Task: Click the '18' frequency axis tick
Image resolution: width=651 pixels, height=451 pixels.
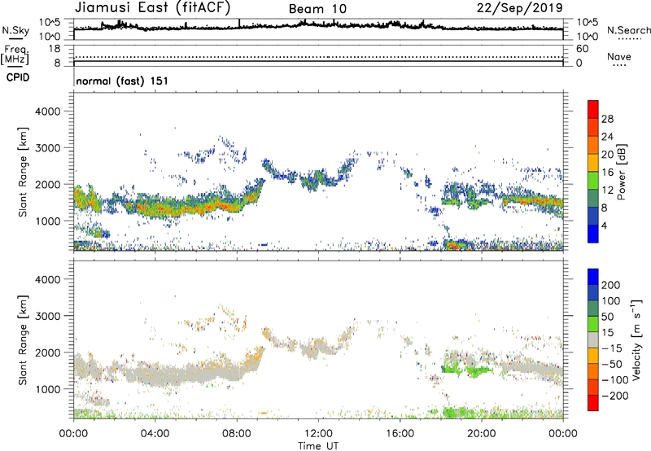Action: (55, 49)
